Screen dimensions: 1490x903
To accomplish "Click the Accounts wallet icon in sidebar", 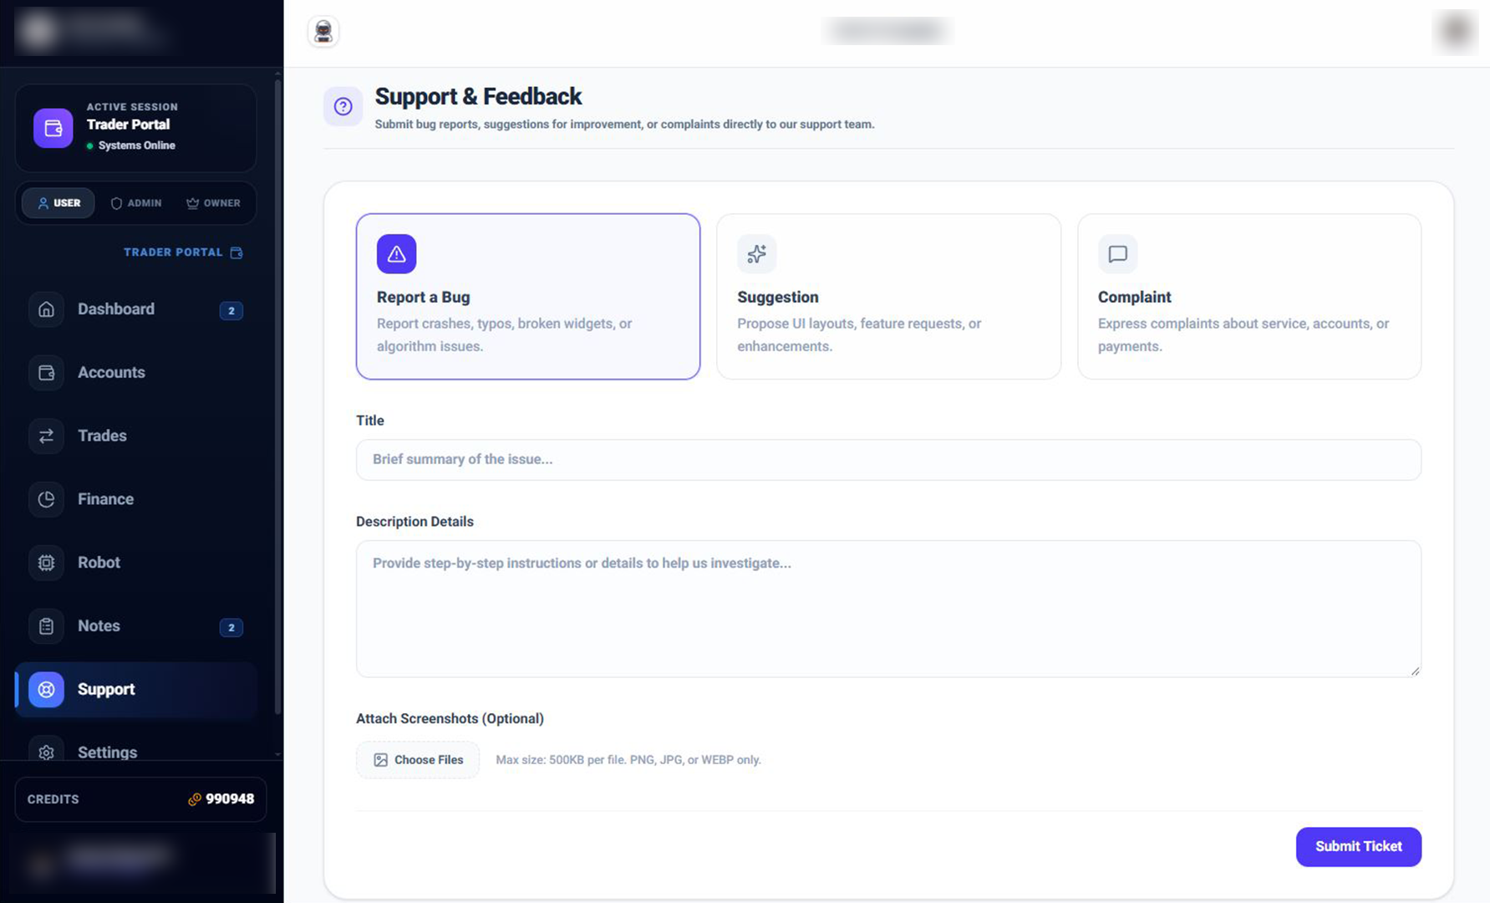I will [46, 373].
